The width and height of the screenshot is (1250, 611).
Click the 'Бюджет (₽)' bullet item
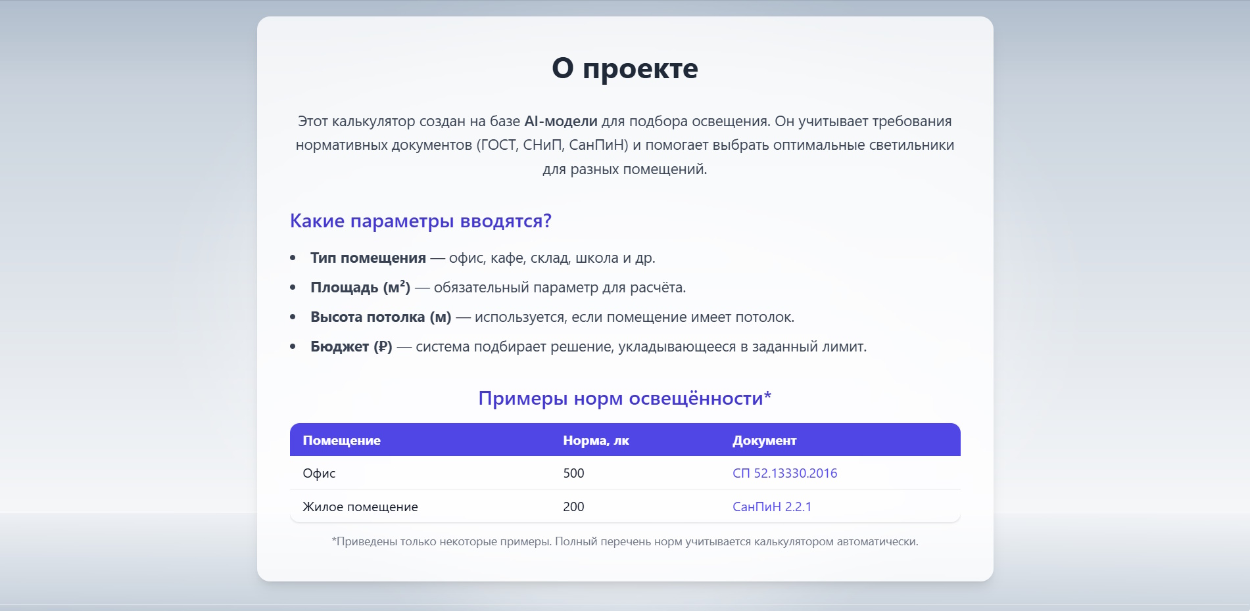pos(589,346)
